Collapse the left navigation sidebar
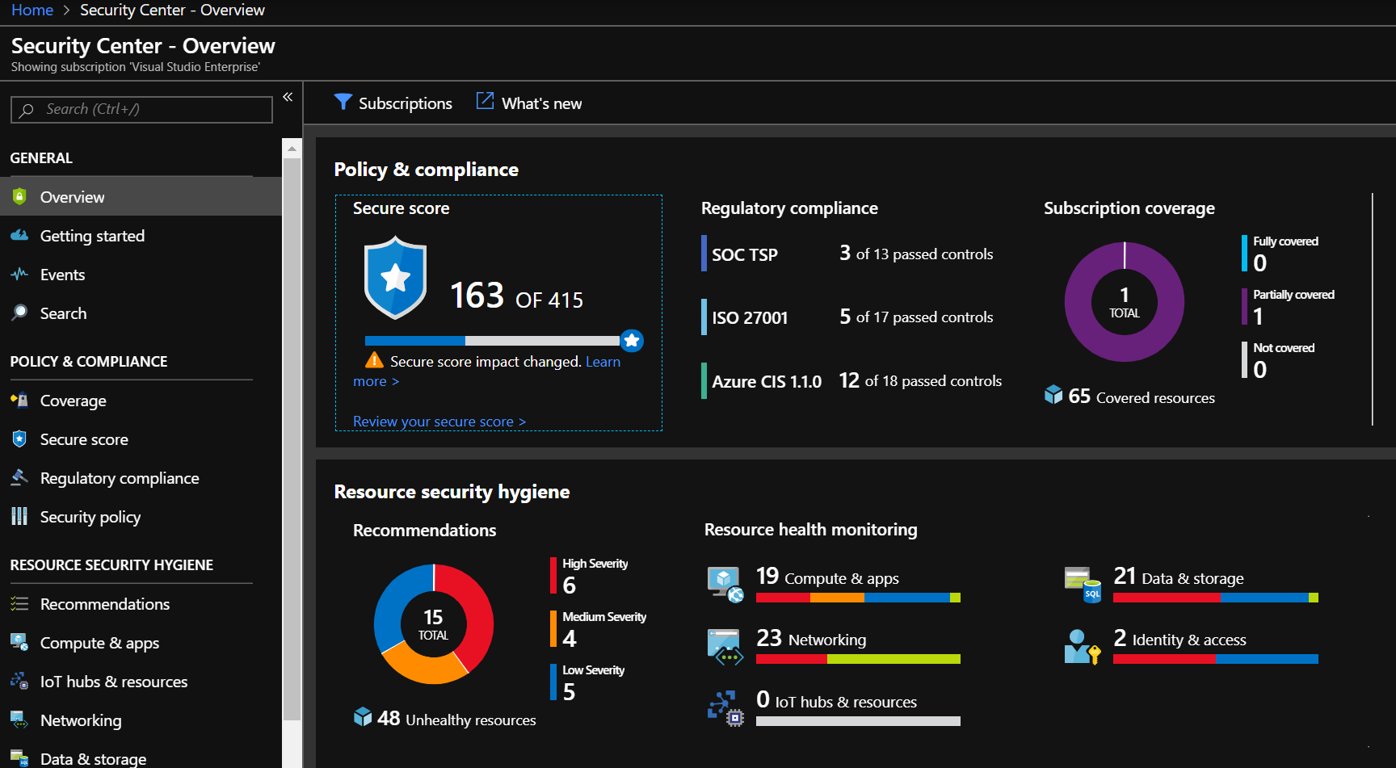 click(288, 97)
